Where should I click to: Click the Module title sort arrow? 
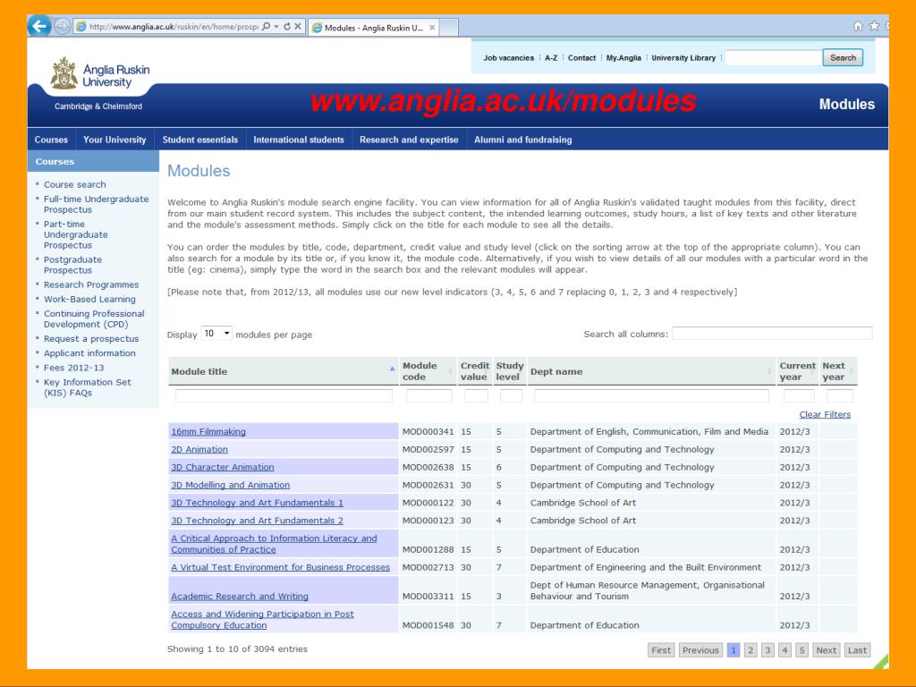pos(392,369)
